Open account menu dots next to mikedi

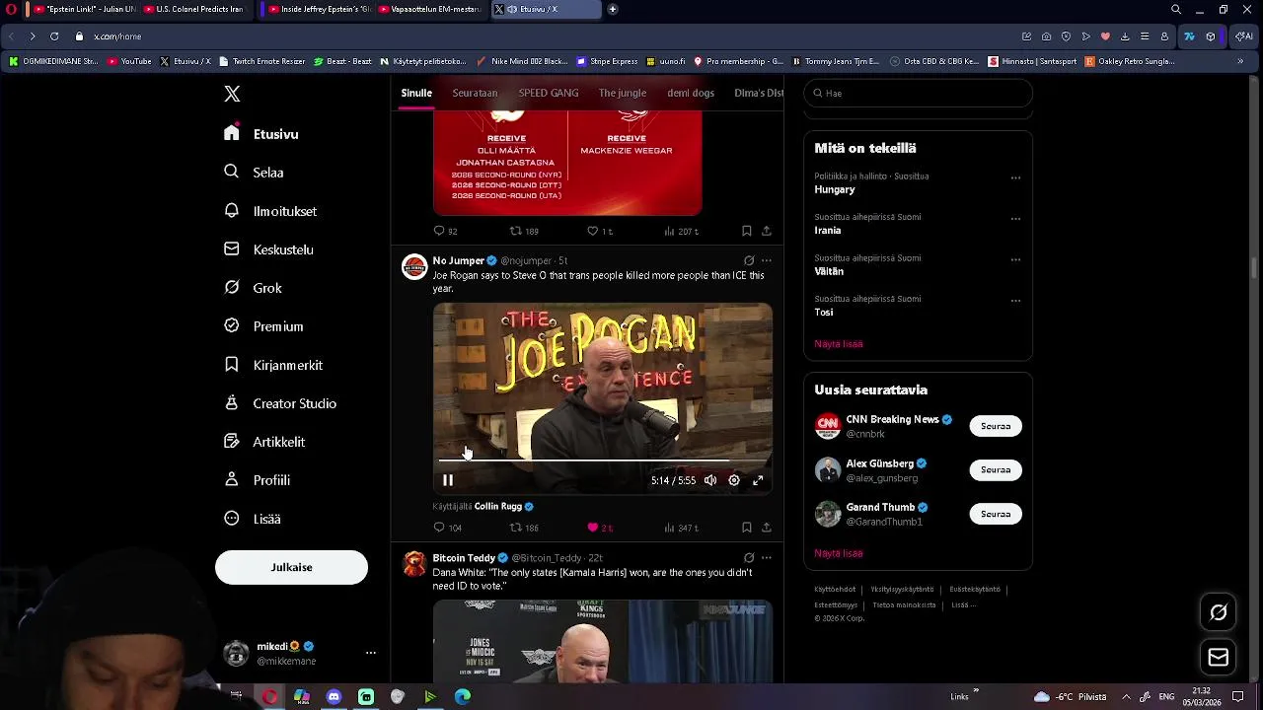(x=371, y=653)
